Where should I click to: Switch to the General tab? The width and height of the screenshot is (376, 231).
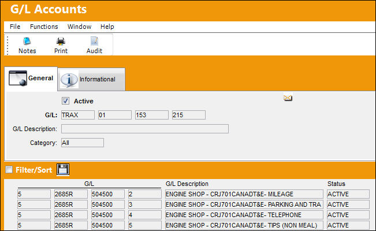pyautogui.click(x=31, y=79)
